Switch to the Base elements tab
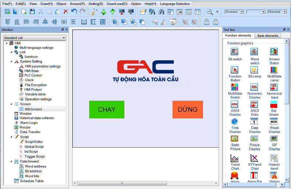 268,36
